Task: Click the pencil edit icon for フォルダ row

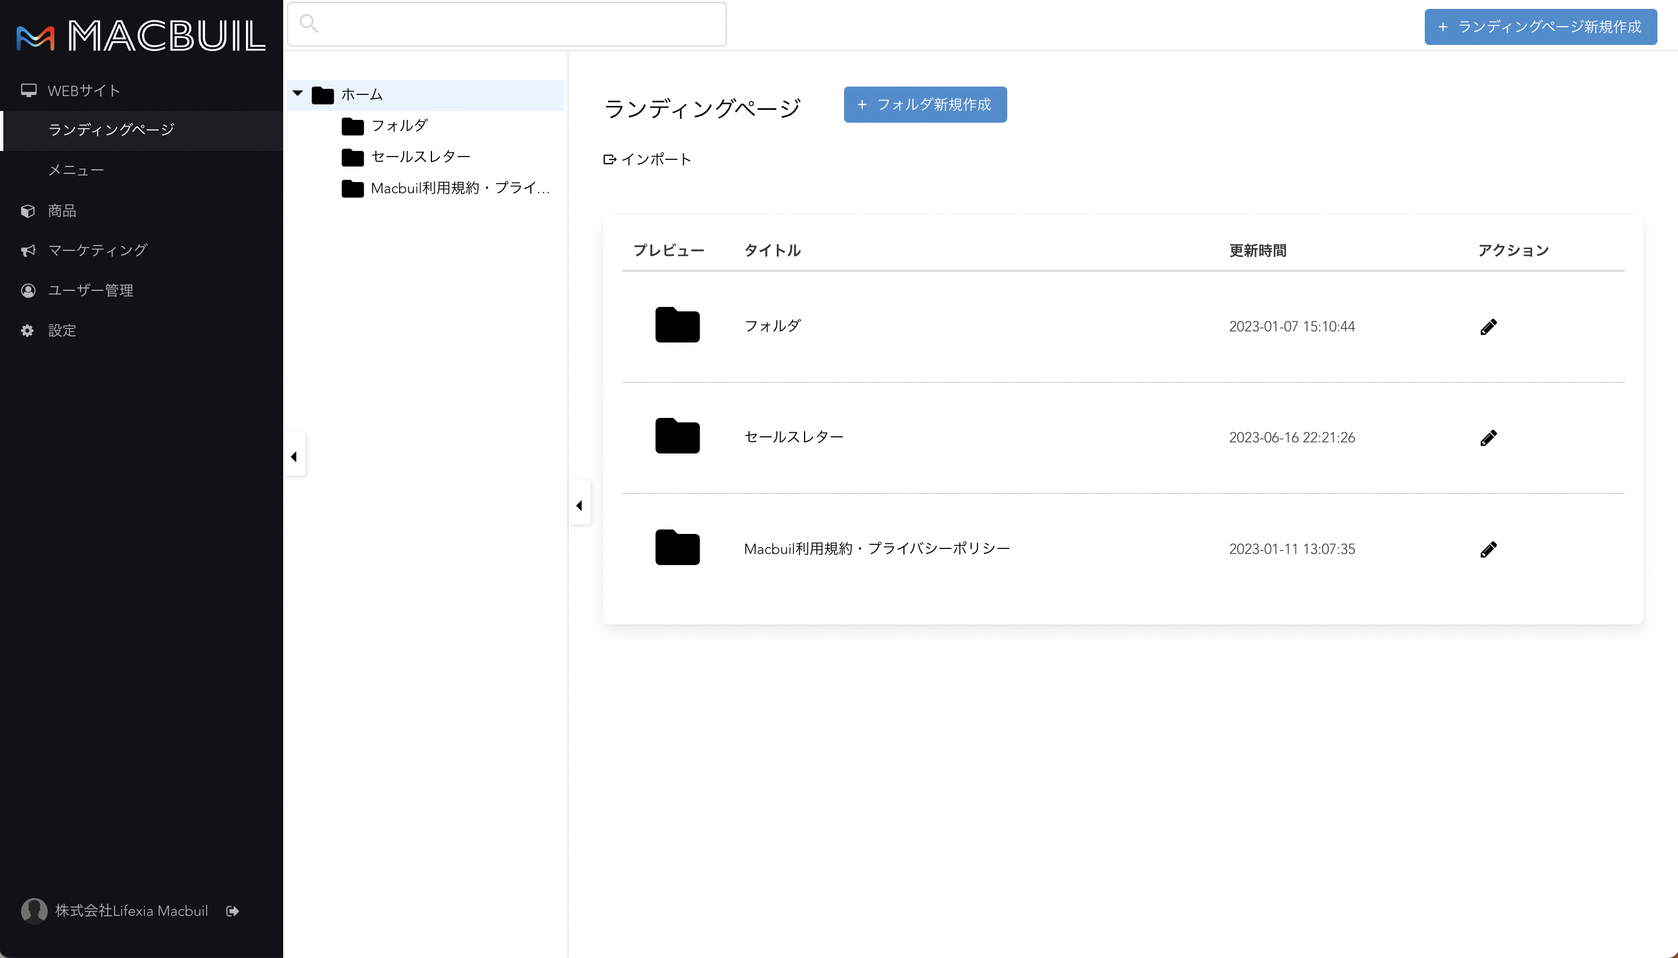Action: 1488,327
